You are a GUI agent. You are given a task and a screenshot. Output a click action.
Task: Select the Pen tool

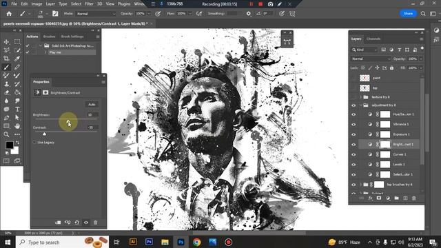(x=6, y=118)
